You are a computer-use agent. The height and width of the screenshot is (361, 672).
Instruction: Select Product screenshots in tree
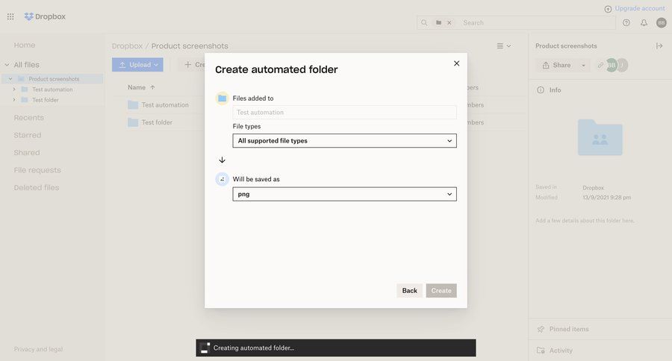[x=54, y=79]
